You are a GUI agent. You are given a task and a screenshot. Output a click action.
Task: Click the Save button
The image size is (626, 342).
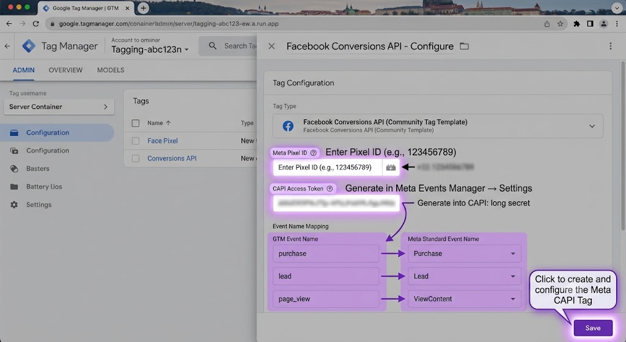(593, 328)
